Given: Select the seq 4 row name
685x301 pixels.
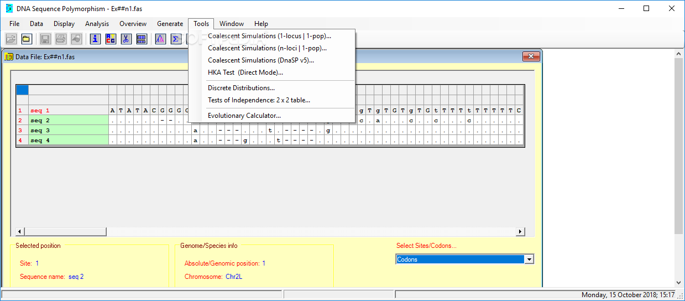Looking at the screenshot, I should (68, 140).
